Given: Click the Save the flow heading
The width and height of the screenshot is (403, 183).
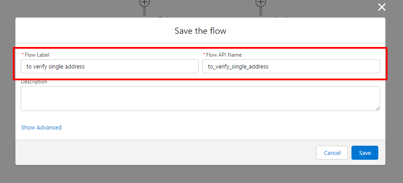Looking at the screenshot, I should [200, 31].
